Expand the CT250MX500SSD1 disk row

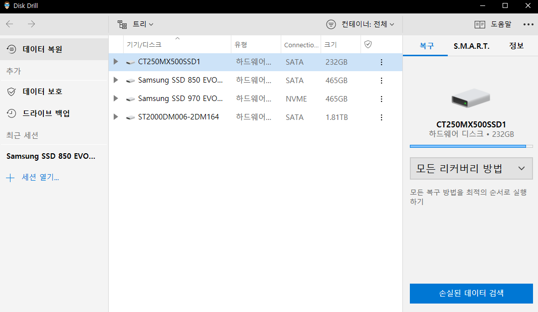116,62
